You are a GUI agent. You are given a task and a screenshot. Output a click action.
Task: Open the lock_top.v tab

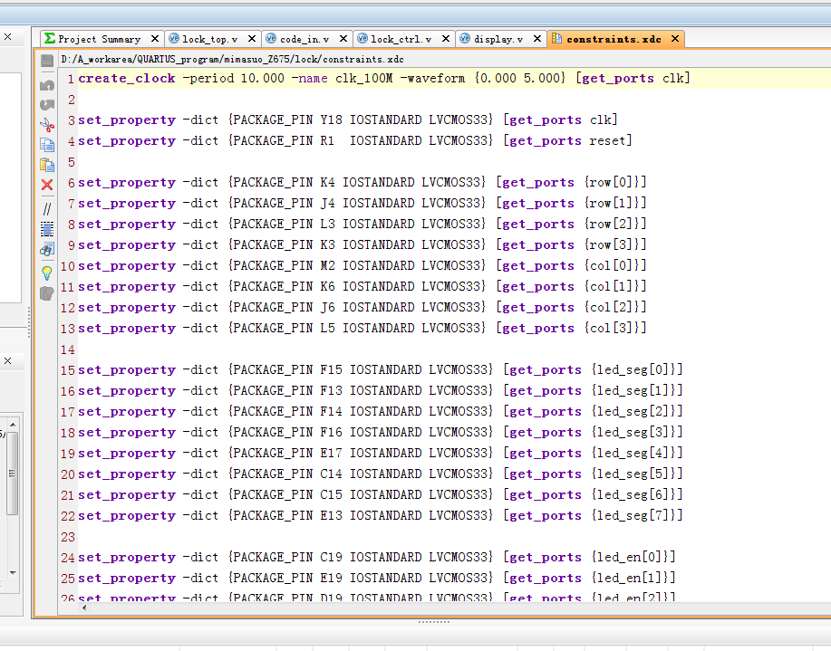208,39
